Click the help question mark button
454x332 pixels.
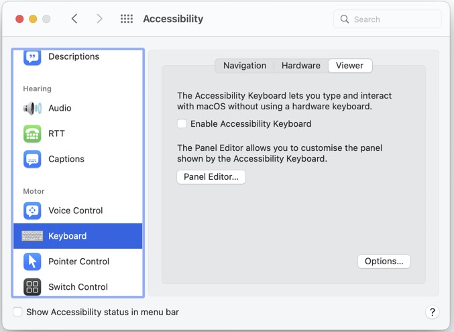pyautogui.click(x=432, y=312)
